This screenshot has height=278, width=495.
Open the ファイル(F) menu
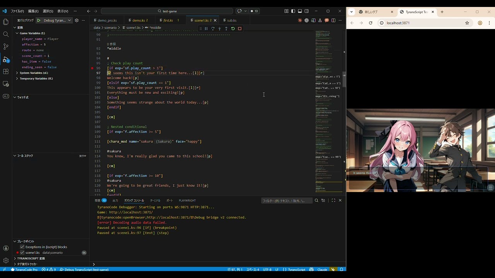tap(17, 11)
